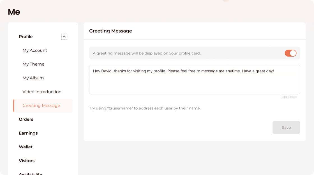Open My Account settings
Screen dimensions: 314x175
(35, 50)
